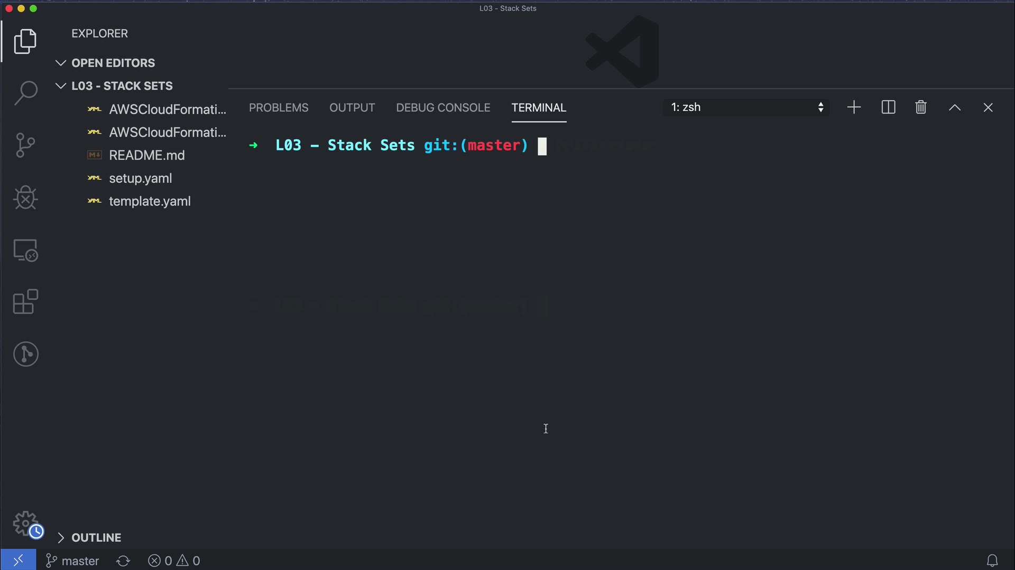Switch to the Problems tab
1015x570 pixels.
(279, 108)
